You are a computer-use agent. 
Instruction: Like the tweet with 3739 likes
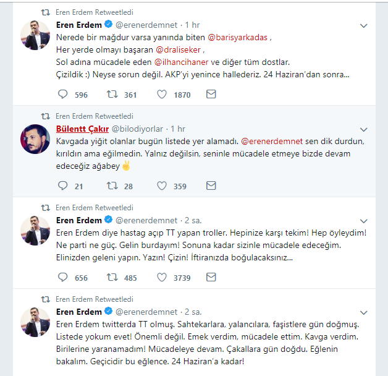tap(162, 278)
